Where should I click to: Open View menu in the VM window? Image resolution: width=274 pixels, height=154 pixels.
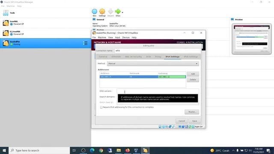click(x=110, y=37)
